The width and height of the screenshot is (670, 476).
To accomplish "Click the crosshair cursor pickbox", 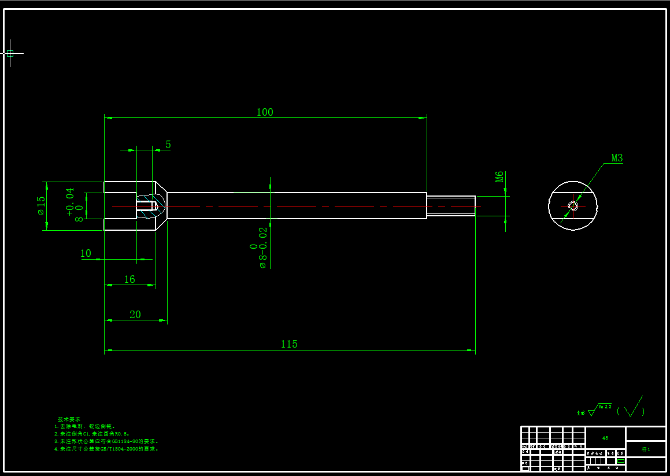I will tap(10, 53).
